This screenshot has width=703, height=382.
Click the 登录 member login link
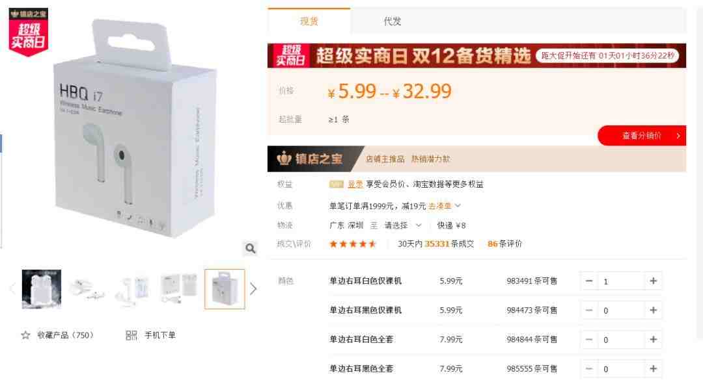coord(355,184)
